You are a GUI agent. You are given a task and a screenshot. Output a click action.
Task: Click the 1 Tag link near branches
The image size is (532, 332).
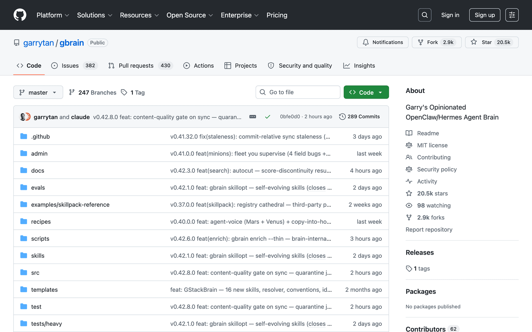point(133,92)
